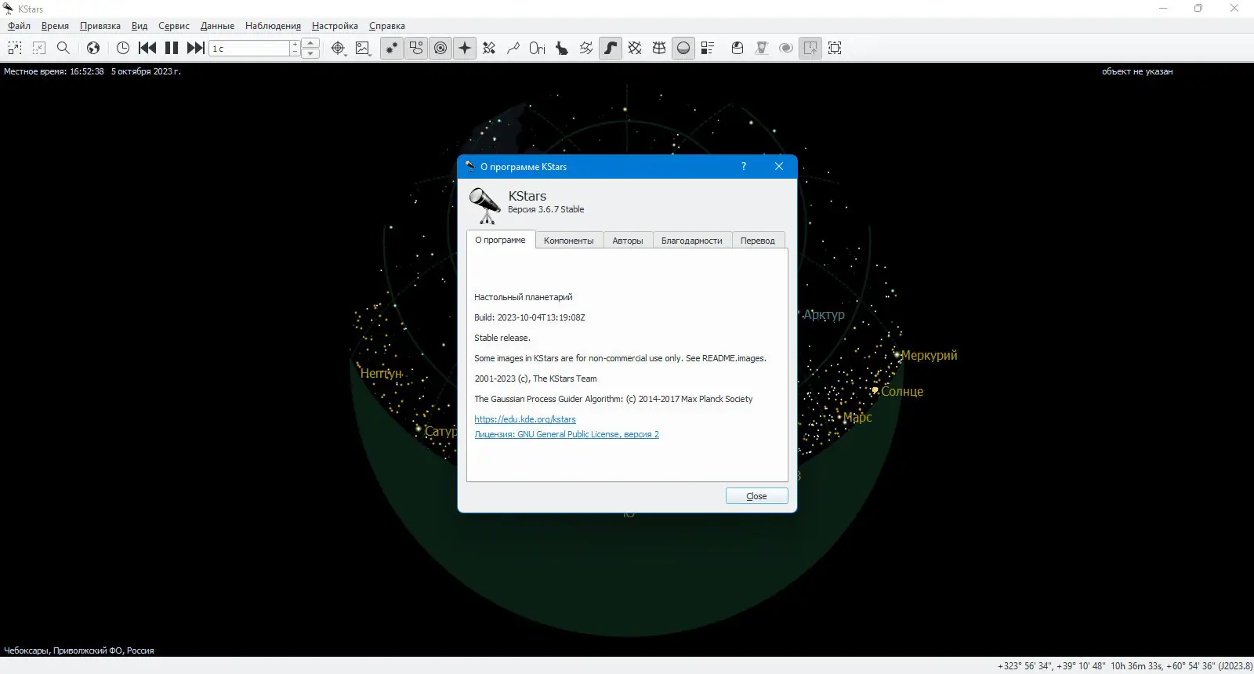
Task: Toggle constellation art rabbit icon
Action: pos(562,48)
